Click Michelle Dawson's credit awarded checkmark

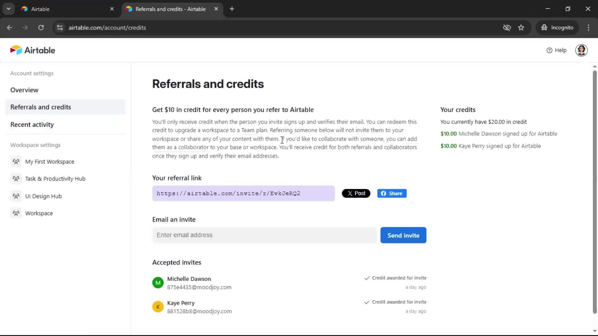(367, 278)
